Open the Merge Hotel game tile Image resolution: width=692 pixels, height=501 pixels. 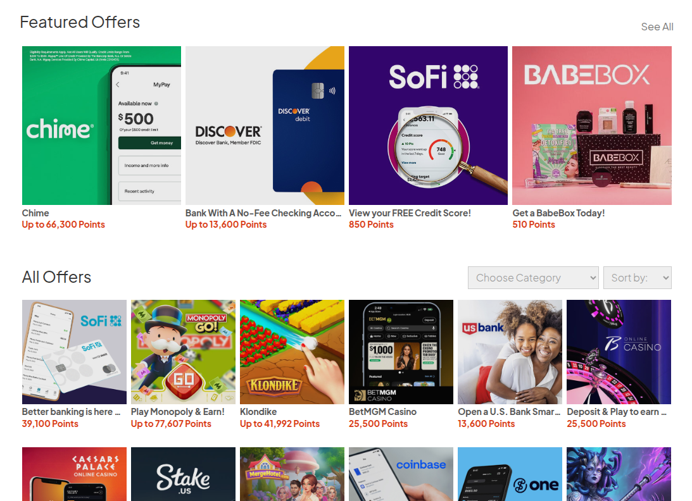point(292,474)
